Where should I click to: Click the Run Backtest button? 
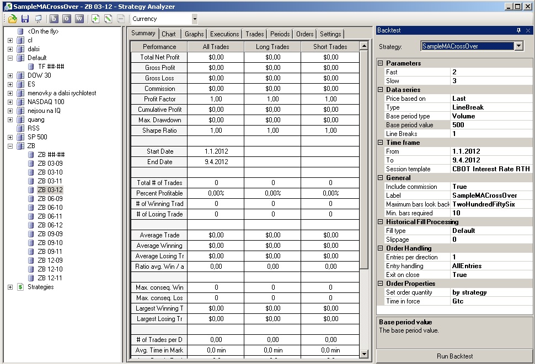[454, 356]
